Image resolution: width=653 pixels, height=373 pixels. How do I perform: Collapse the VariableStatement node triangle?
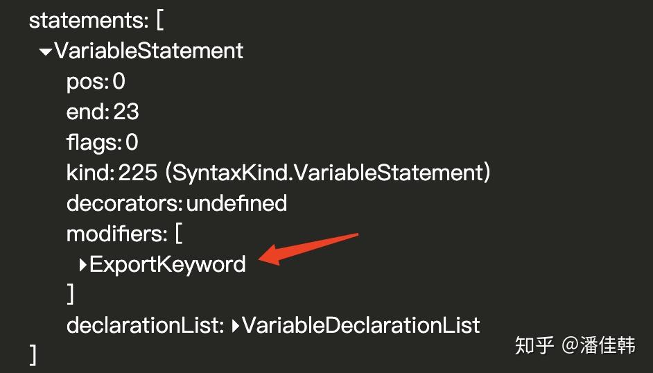(x=46, y=51)
